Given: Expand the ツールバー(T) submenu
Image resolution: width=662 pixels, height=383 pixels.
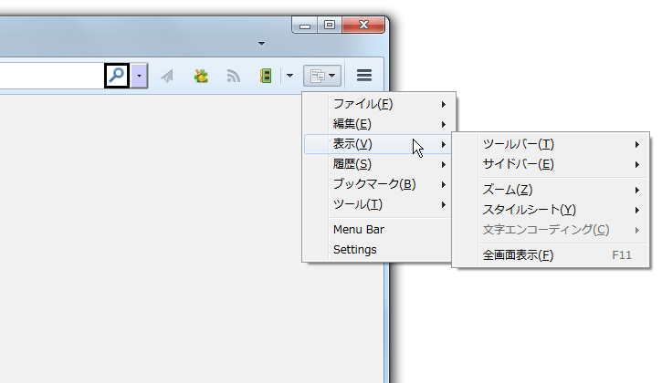Looking at the screenshot, I should pos(551,144).
